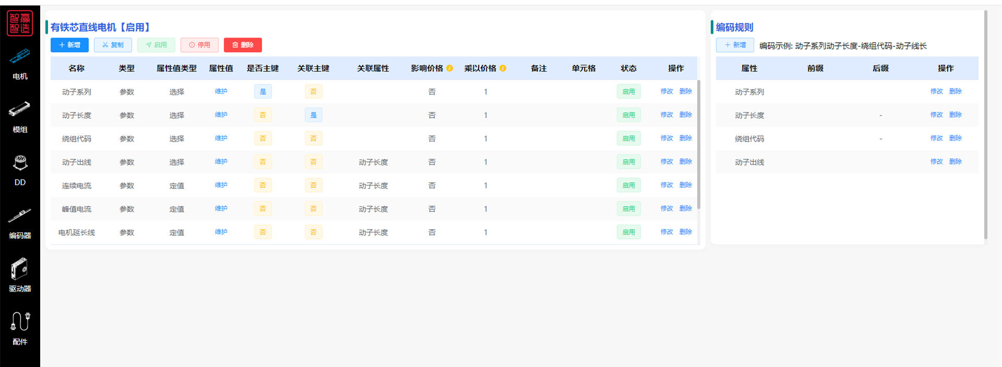Click the 复制 copy button
This screenshot has width=1002, height=367.
coord(113,45)
